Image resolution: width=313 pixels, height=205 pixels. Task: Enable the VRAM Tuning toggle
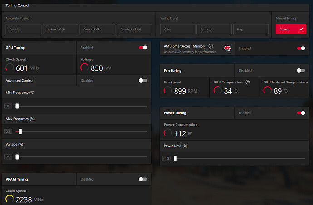[143, 179]
